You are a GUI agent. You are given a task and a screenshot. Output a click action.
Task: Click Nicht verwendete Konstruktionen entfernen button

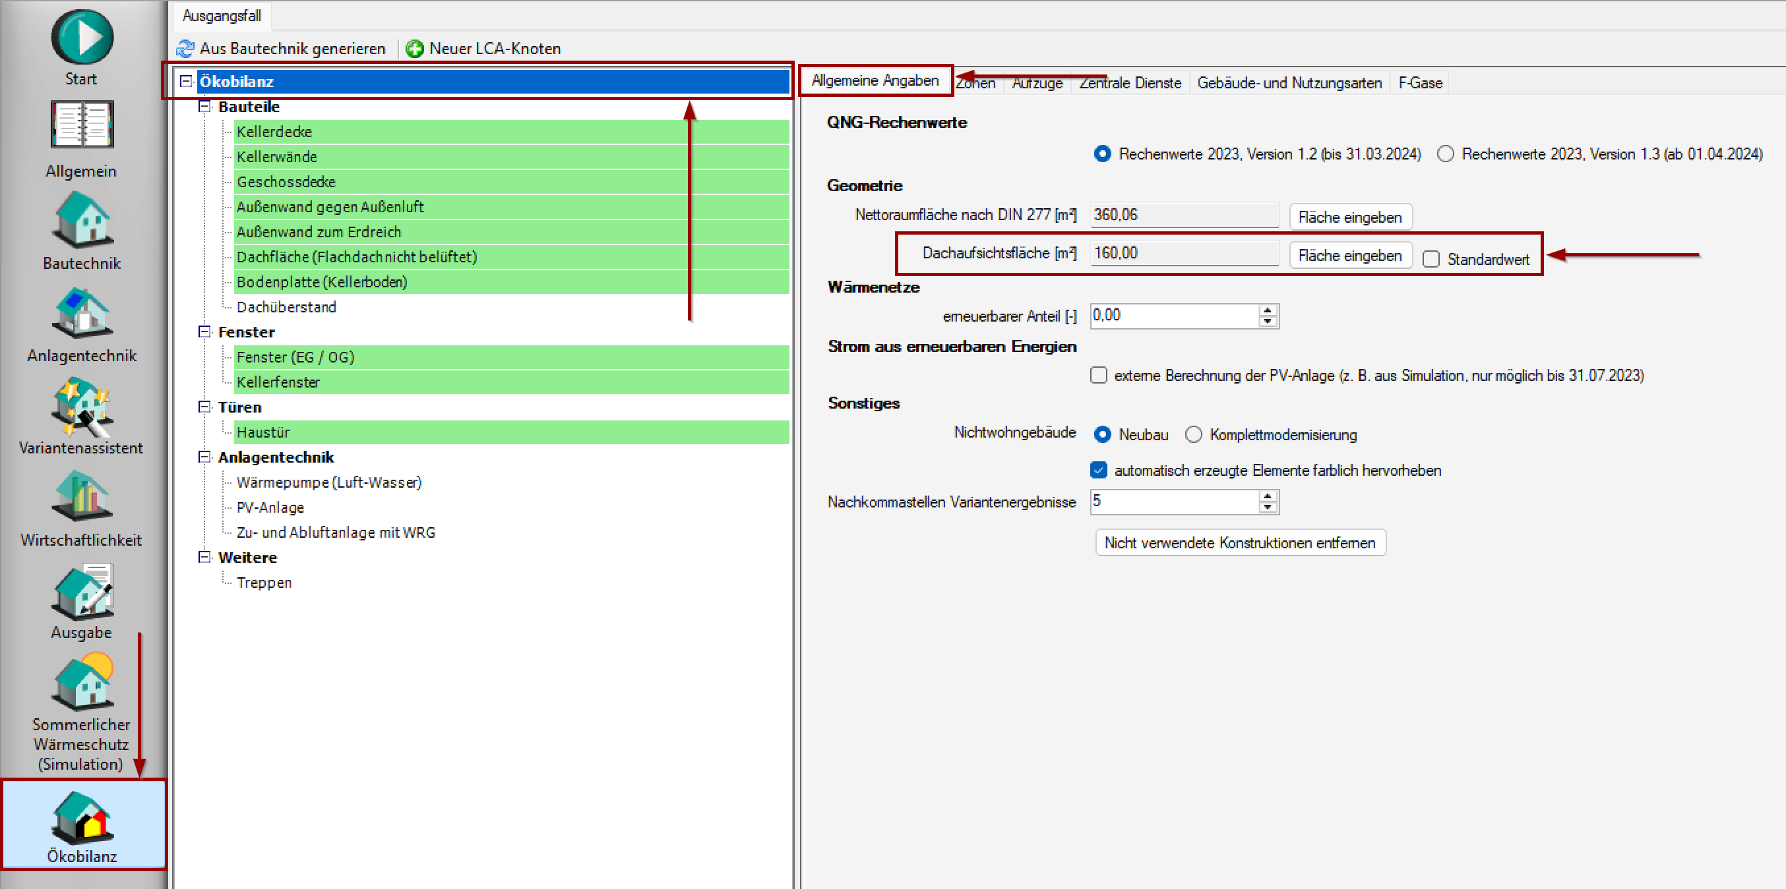1240,542
